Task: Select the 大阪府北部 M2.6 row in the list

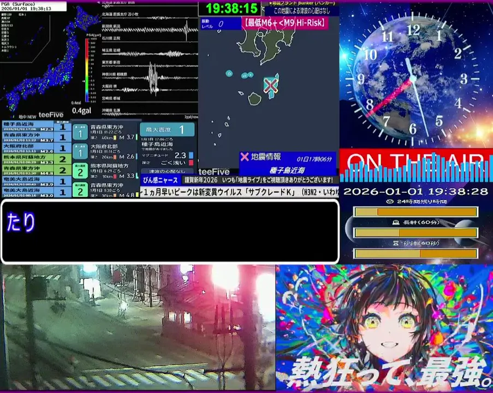Action: (x=37, y=148)
